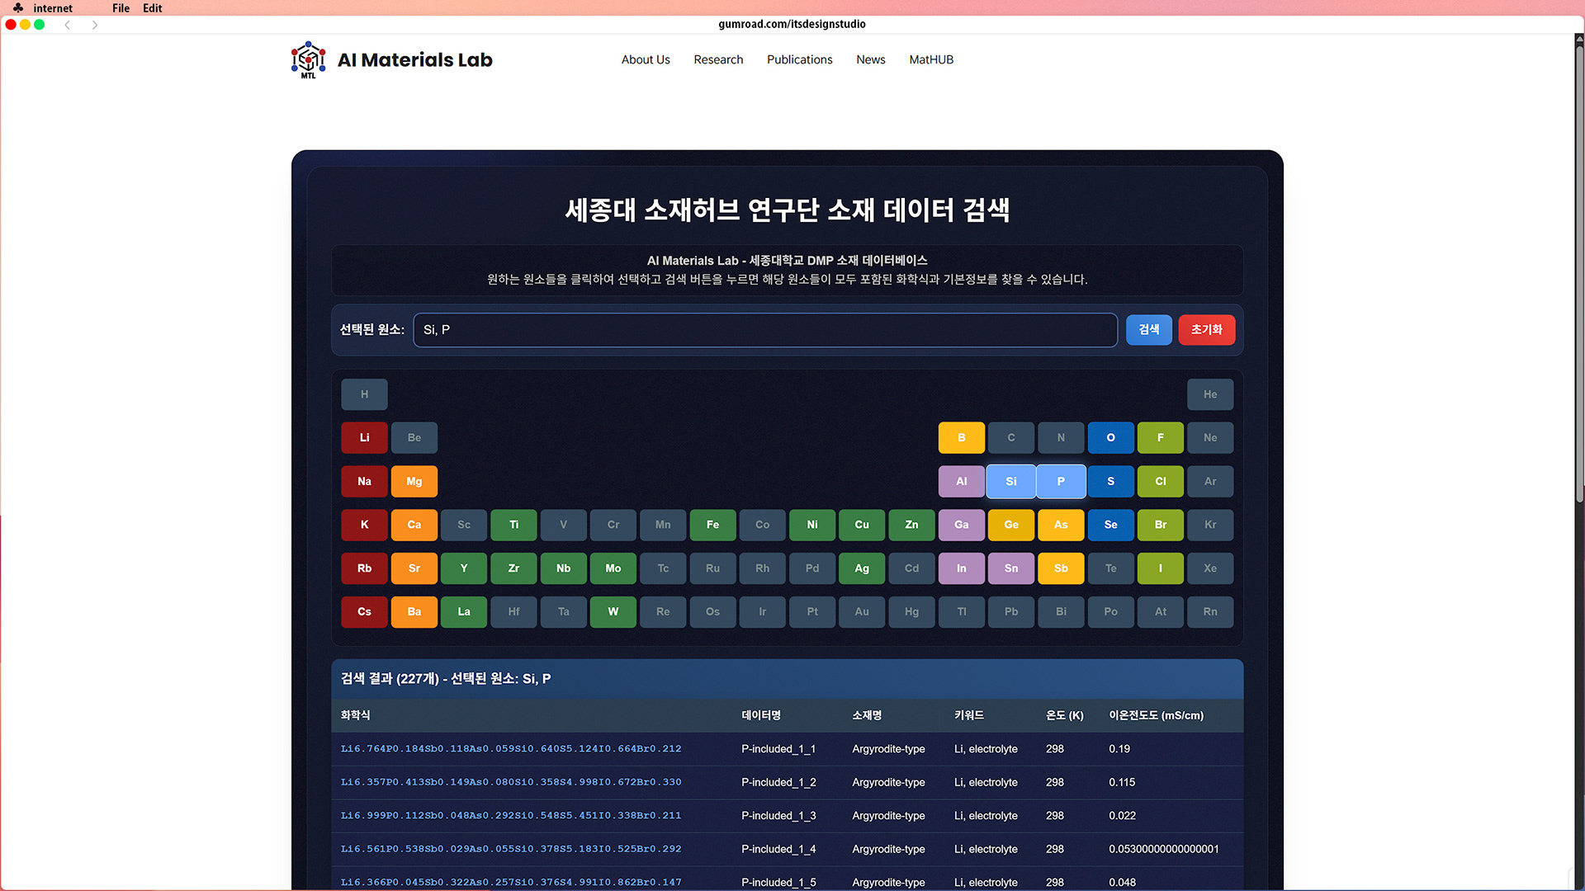Viewport: 1585px width, 891px height.
Task: Select the Ge element tile
Action: click(x=1010, y=525)
